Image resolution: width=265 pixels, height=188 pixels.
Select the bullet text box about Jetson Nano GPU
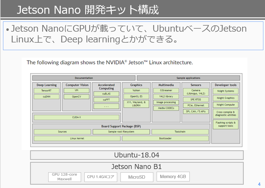[133, 36]
